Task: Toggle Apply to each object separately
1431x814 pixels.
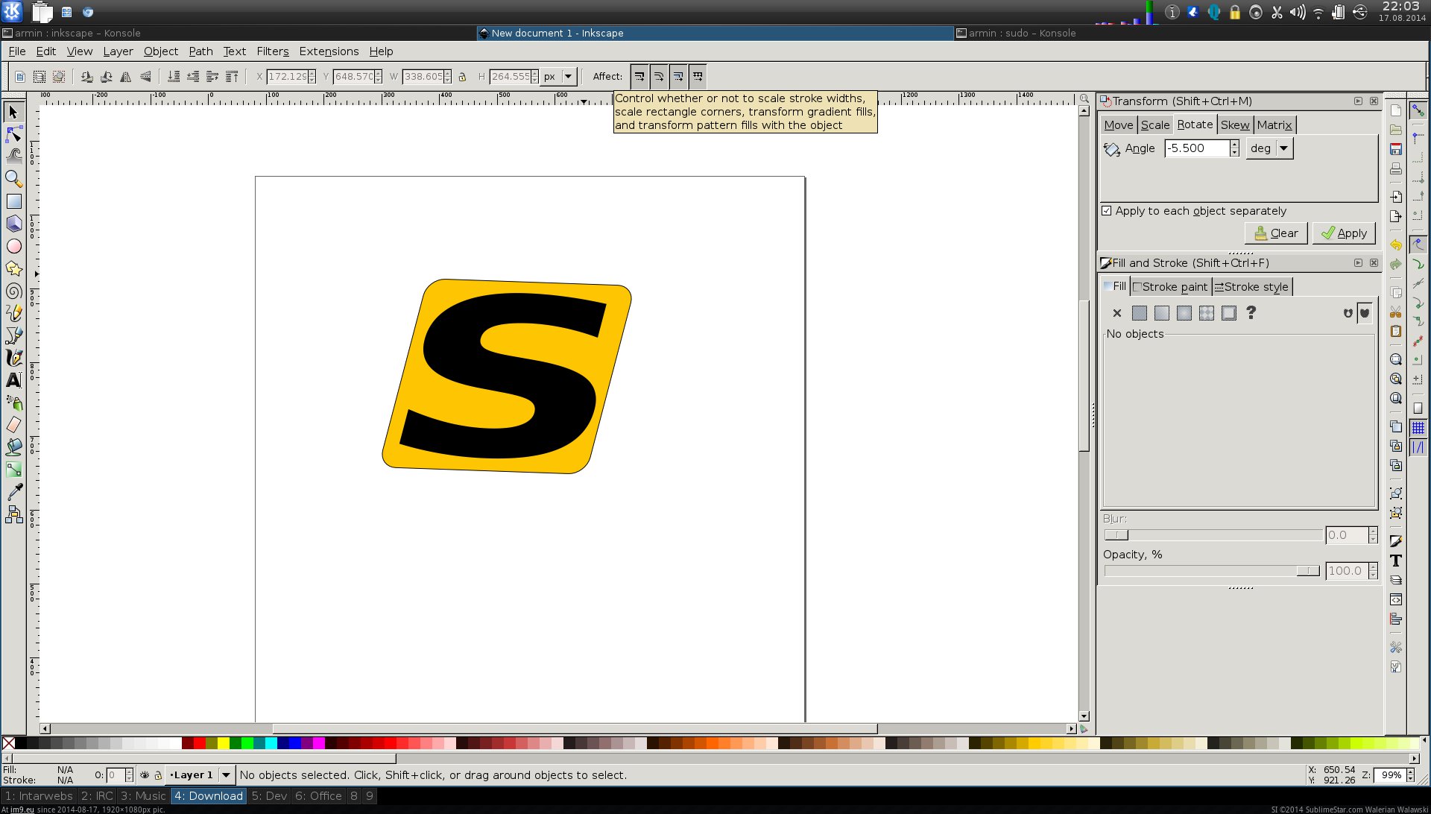Action: 1107,211
